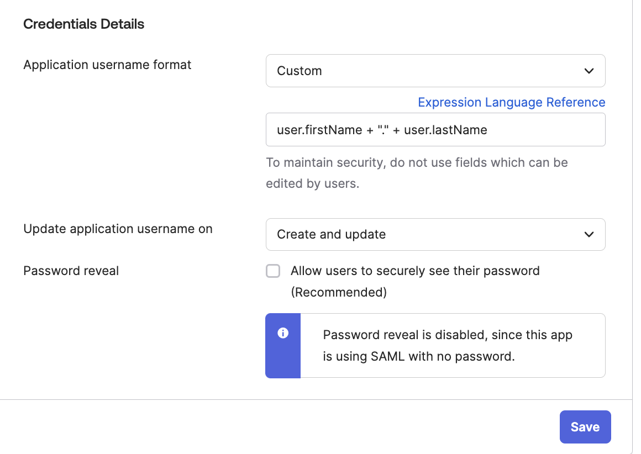Click the 'Password reveal' field label
Image resolution: width=641 pixels, height=454 pixels.
[x=71, y=271]
